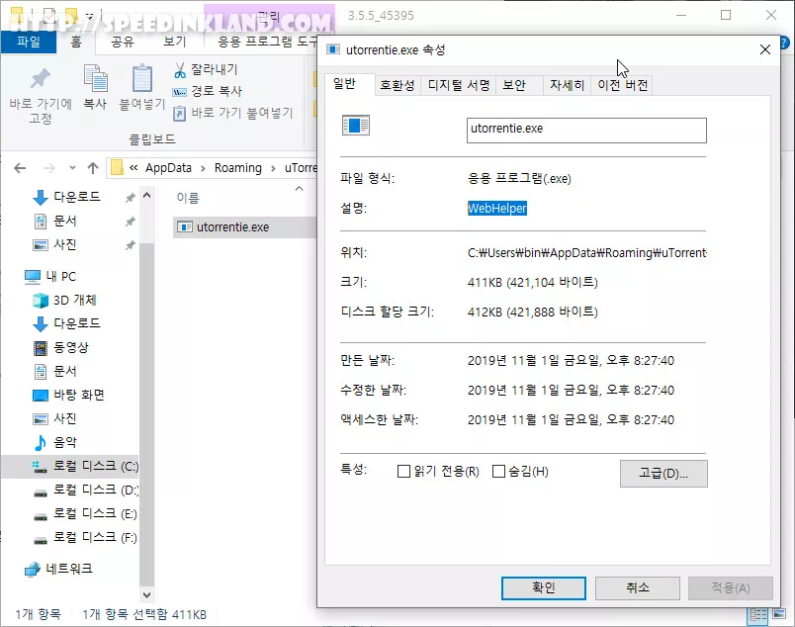The height and width of the screenshot is (627, 795).
Task: Select 로컬 디스크 (D:)
Action: [x=85, y=491]
